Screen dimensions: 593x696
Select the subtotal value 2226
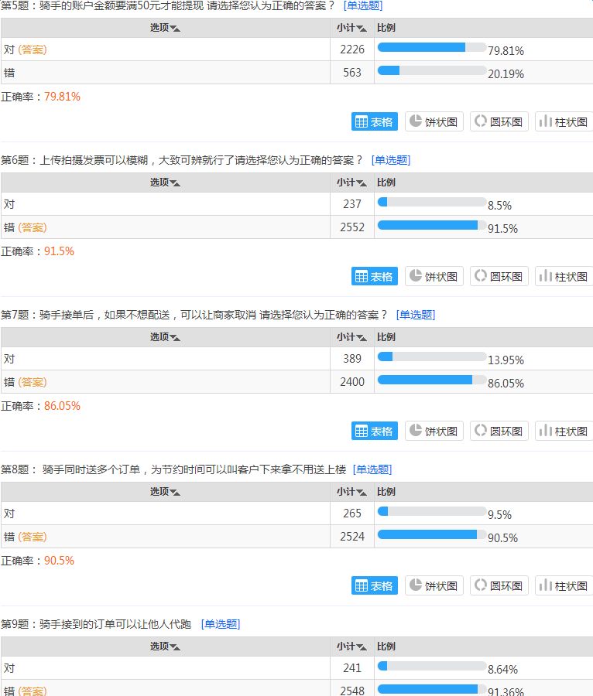(x=351, y=49)
